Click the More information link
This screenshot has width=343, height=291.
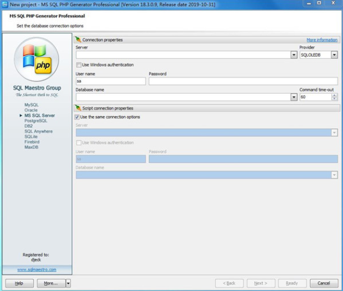click(322, 40)
